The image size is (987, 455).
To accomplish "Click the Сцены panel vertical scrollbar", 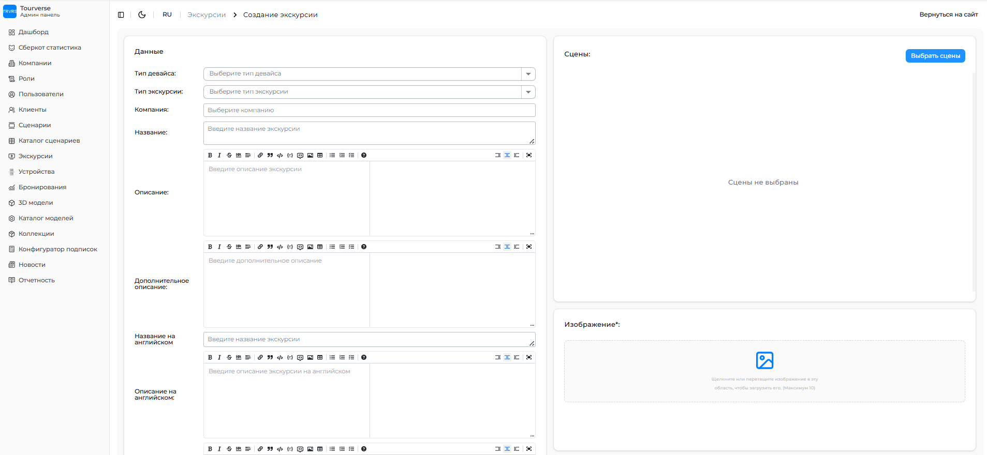I will 974,181.
